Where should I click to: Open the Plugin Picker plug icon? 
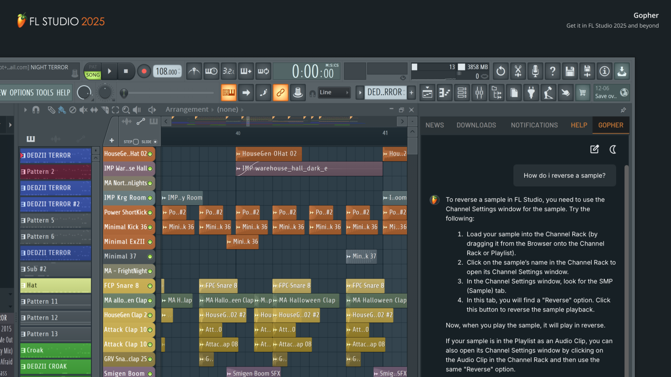531,92
